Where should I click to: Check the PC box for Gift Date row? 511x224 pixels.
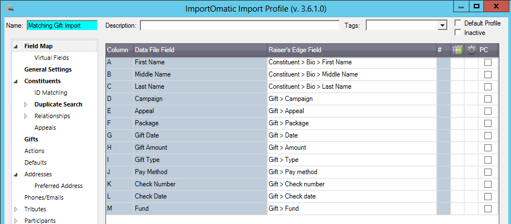point(488,135)
